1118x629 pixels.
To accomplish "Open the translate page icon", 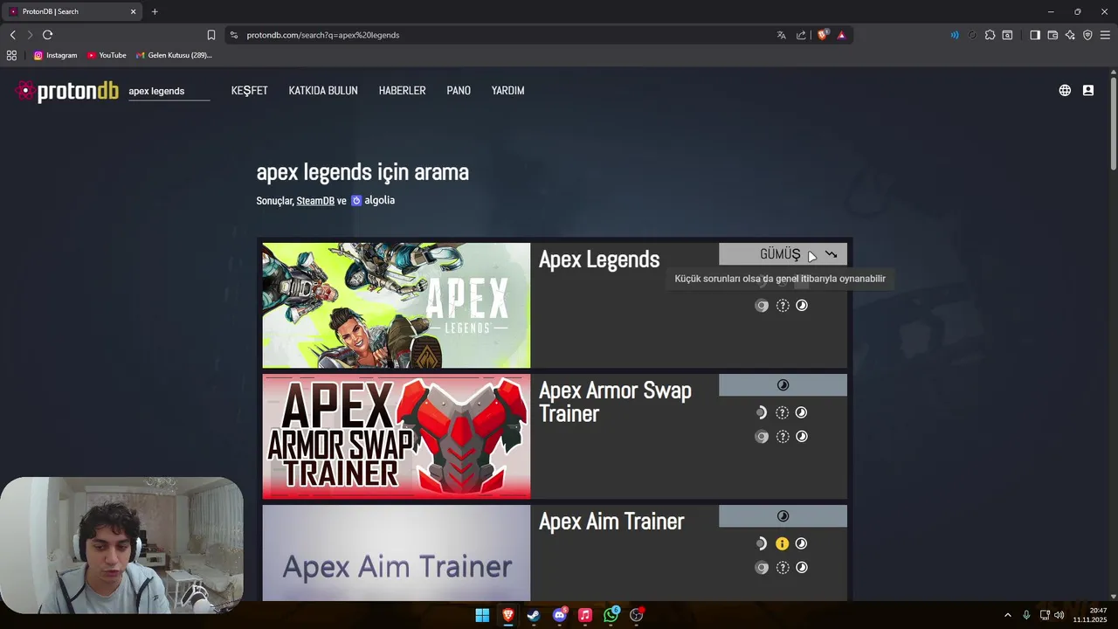I will point(781,35).
